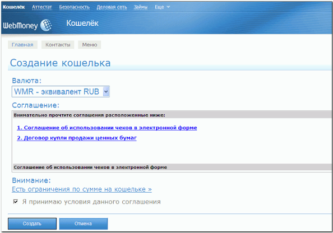The image size is (333, 233).
Task: Expand the Еще menu chevron
Action: (168, 7)
